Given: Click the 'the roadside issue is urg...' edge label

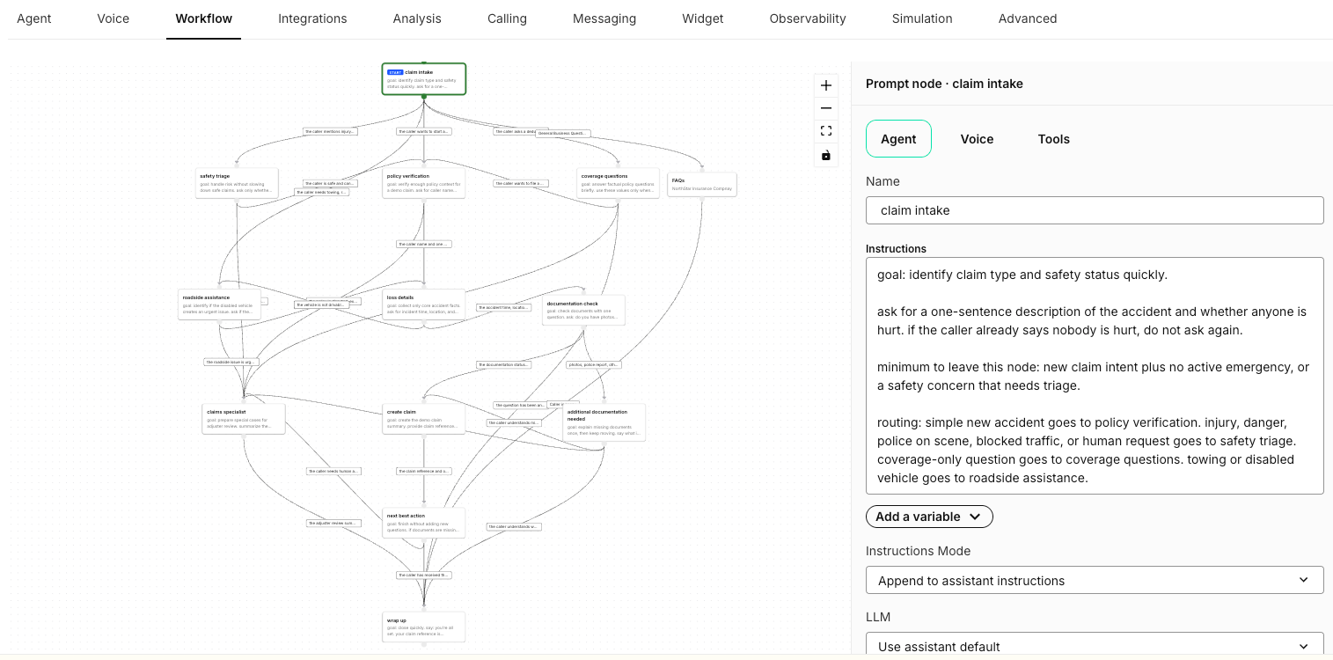Looking at the screenshot, I should coord(231,362).
